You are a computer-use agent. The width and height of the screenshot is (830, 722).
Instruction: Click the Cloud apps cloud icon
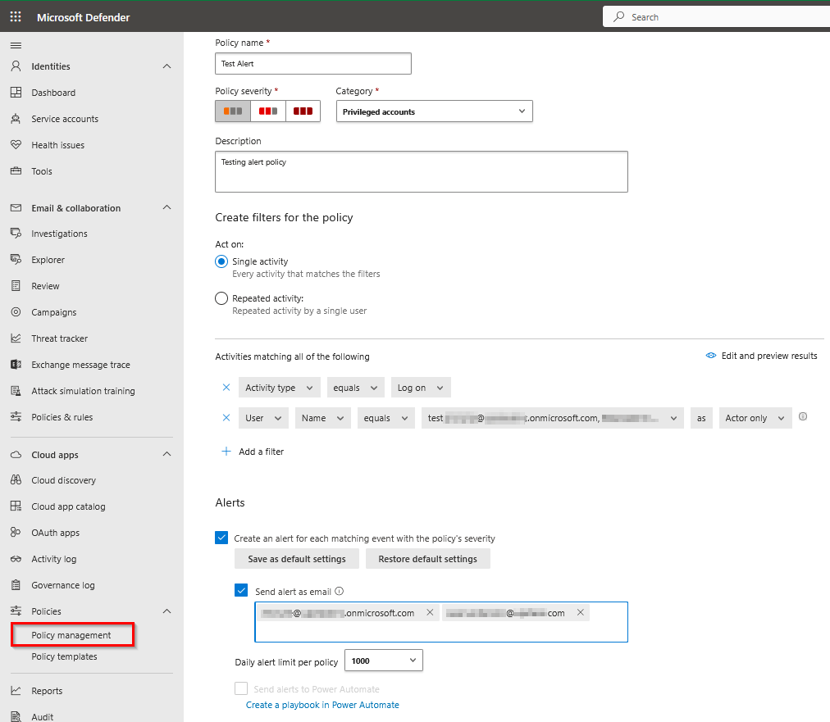[16, 454]
